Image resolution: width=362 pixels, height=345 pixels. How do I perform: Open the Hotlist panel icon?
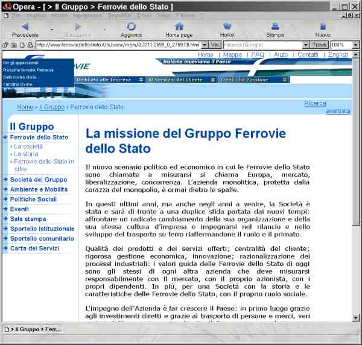pyautogui.click(x=227, y=26)
